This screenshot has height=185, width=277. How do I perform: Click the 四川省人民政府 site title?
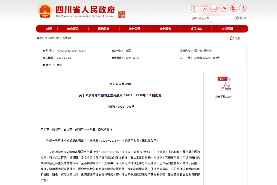[85, 9]
